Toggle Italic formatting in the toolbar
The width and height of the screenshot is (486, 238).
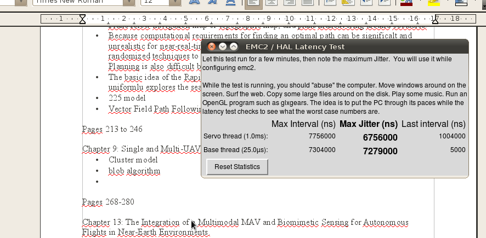(x=212, y=3)
